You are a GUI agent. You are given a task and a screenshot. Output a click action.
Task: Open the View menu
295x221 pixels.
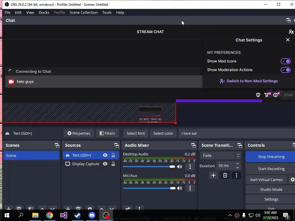[x=30, y=12]
